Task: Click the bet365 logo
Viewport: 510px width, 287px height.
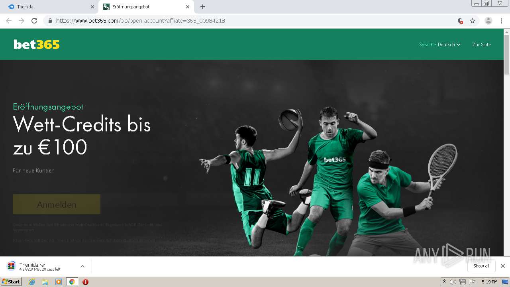Action: pyautogui.click(x=37, y=45)
